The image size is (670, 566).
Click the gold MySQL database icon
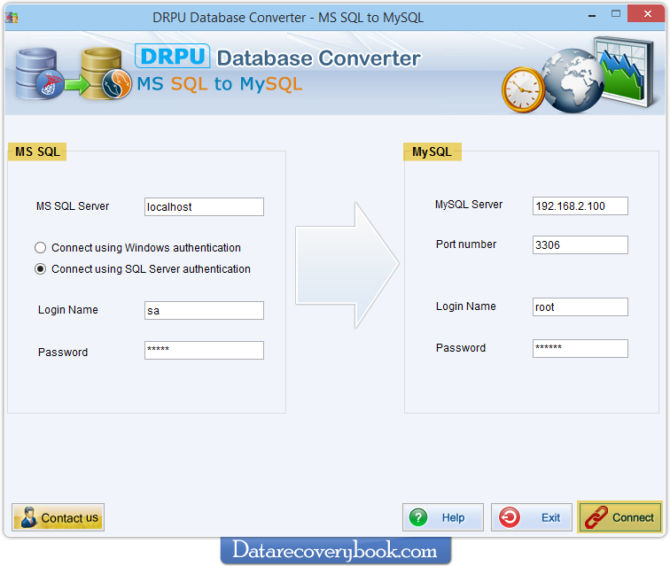[106, 74]
